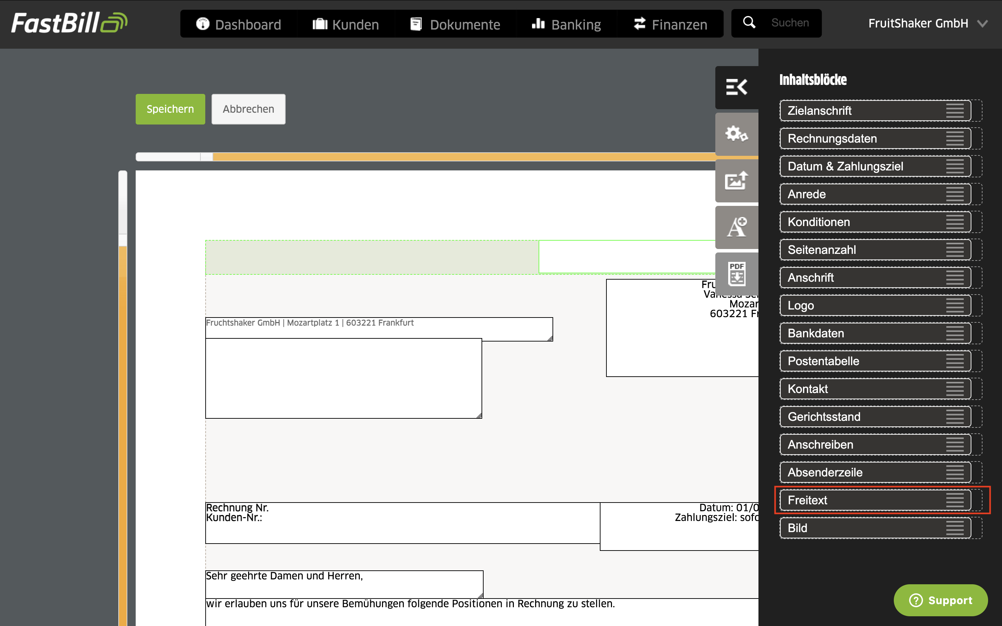Click the drag handle on Seitenanzahl block
This screenshot has height=626, width=1002.
click(x=955, y=250)
